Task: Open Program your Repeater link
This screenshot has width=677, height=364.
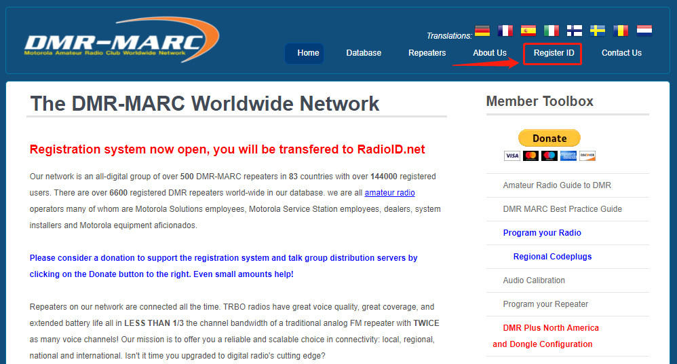Action: coord(545,304)
